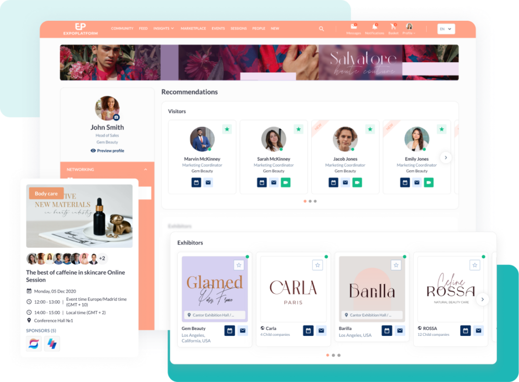Open the Community menu item

click(122, 28)
